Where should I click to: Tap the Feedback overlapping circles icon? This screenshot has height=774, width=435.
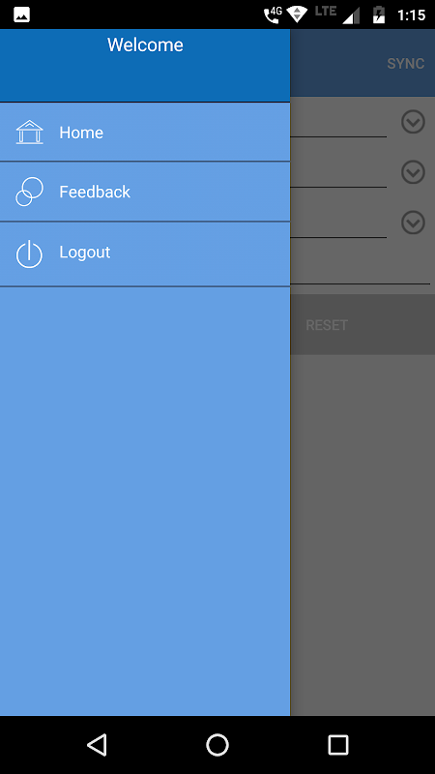(30, 192)
